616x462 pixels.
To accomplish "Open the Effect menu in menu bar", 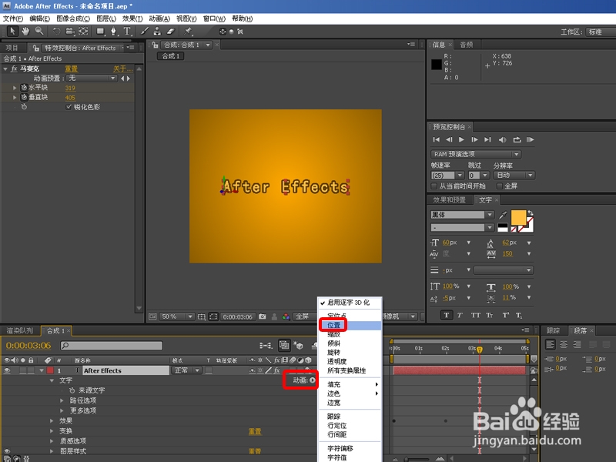I will coord(132,18).
